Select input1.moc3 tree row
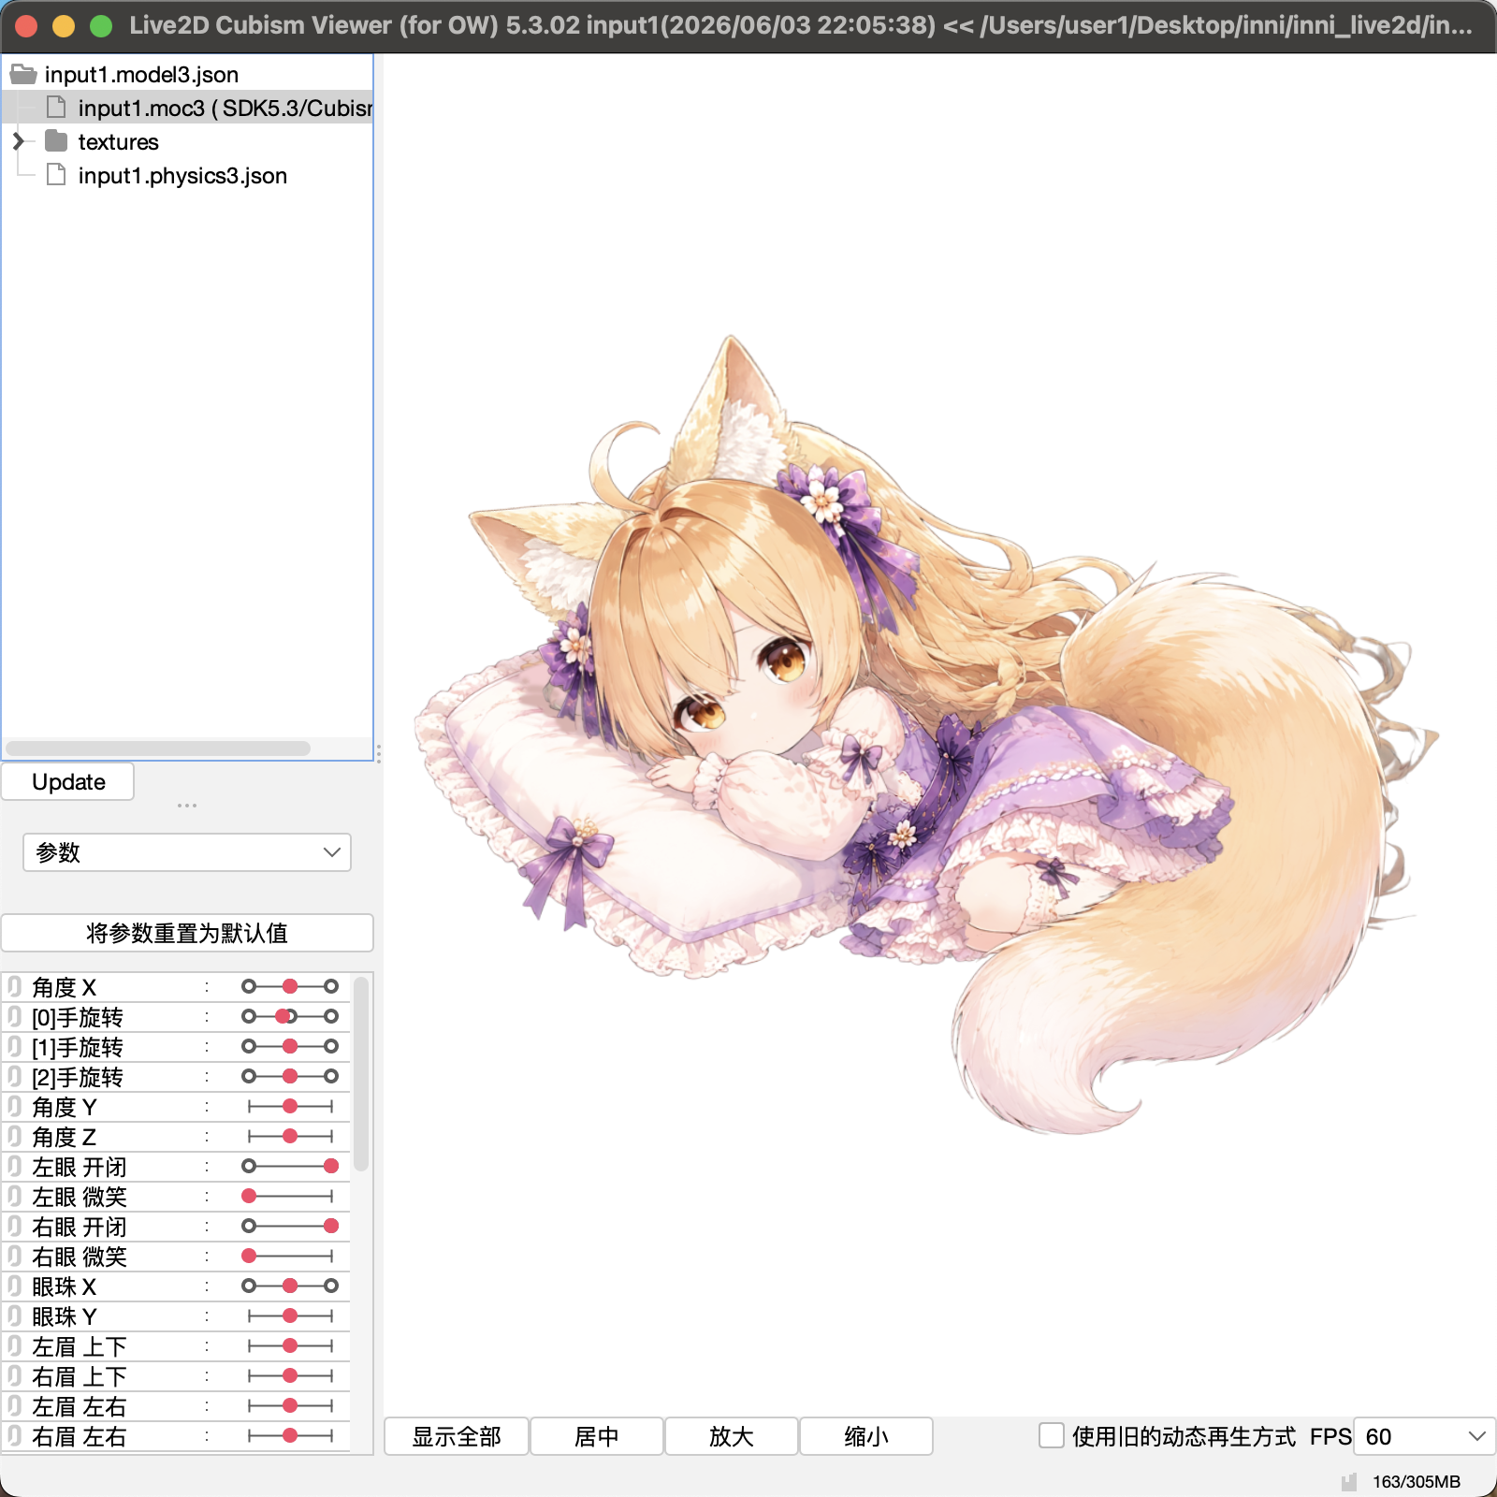This screenshot has width=1497, height=1497. pyautogui.click(x=187, y=108)
